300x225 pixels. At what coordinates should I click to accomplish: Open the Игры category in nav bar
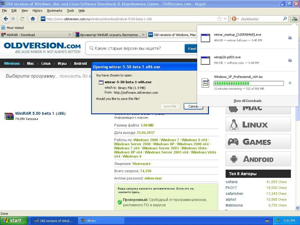[x=62, y=63]
